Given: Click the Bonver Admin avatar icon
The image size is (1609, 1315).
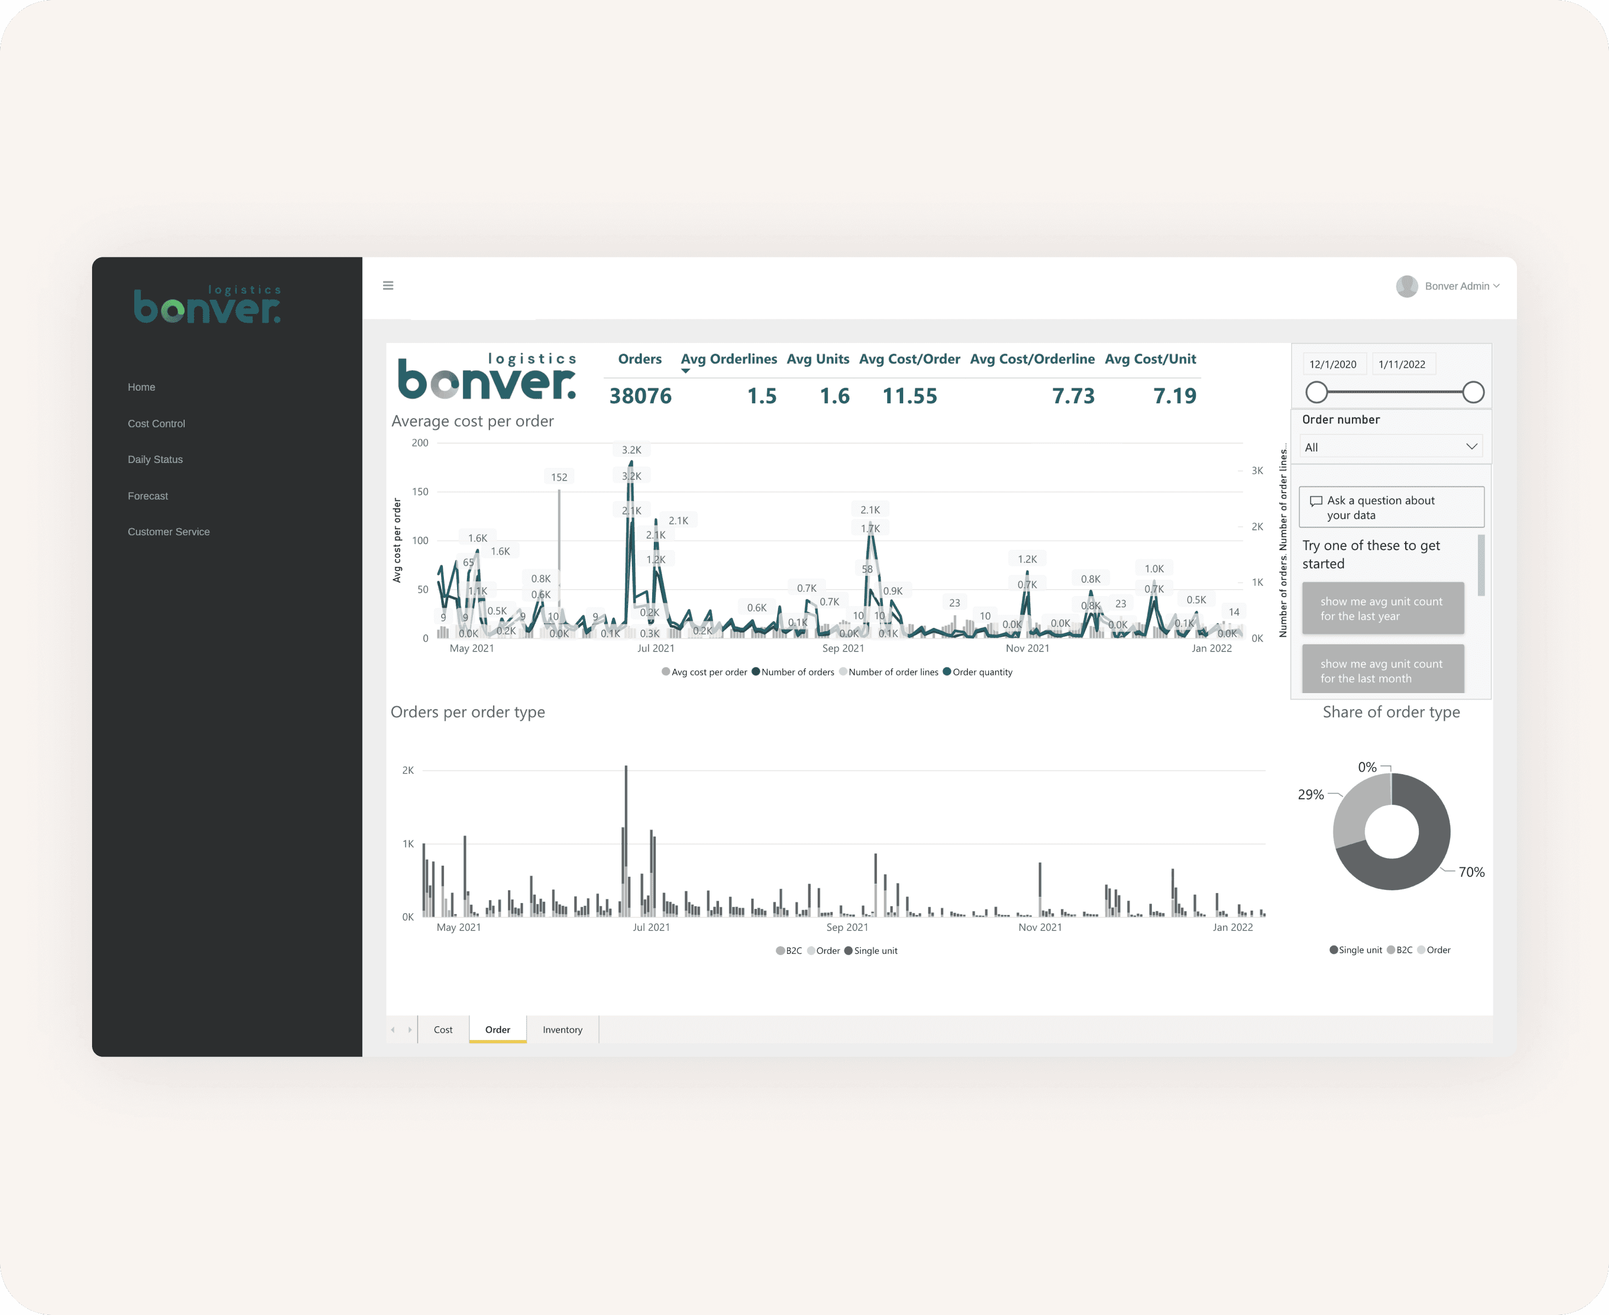Looking at the screenshot, I should 1407,287.
